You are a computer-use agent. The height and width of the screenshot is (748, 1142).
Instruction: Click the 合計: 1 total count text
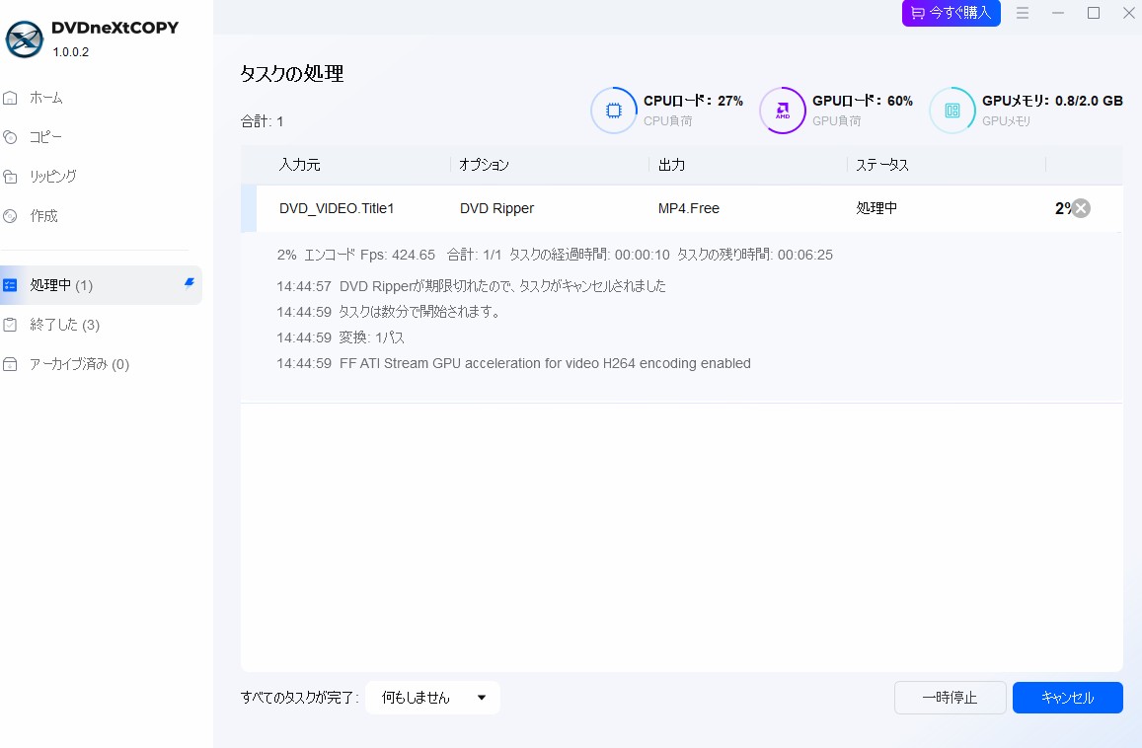(263, 121)
